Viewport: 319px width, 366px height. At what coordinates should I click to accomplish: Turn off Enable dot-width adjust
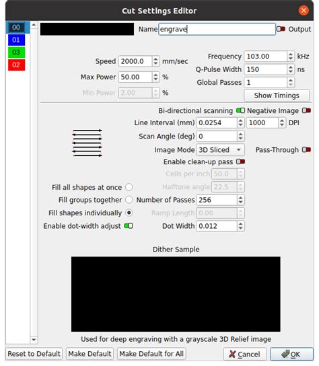(x=129, y=225)
